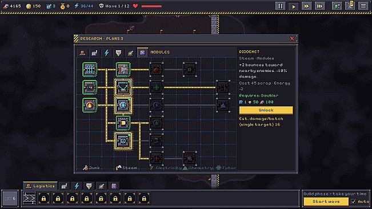Image resolution: width=372 pixels, height=209 pixels.
Task: Select the locked green plus research node
Action: [x=157, y=87]
